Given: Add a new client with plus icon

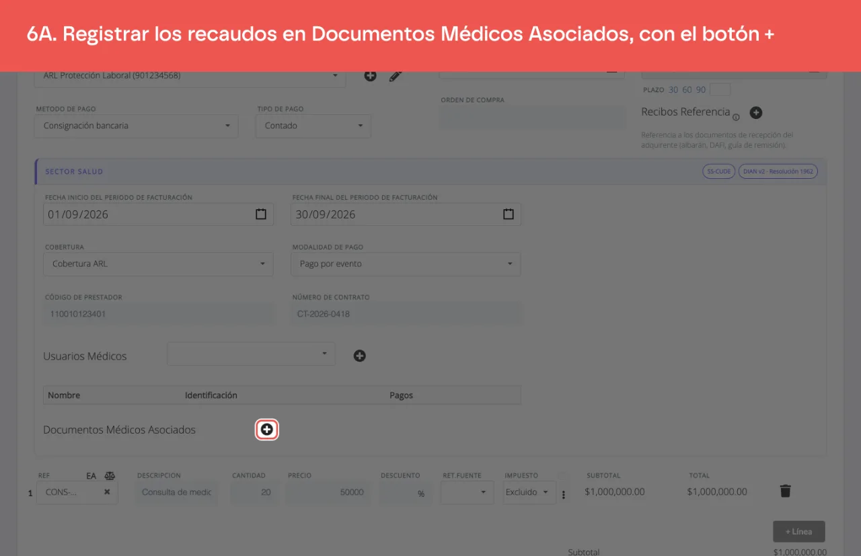Looking at the screenshot, I should pyautogui.click(x=371, y=76).
